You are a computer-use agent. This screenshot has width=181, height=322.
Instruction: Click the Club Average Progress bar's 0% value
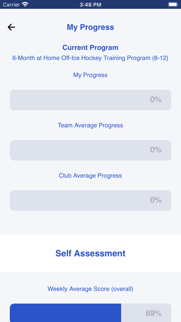pyautogui.click(x=156, y=200)
